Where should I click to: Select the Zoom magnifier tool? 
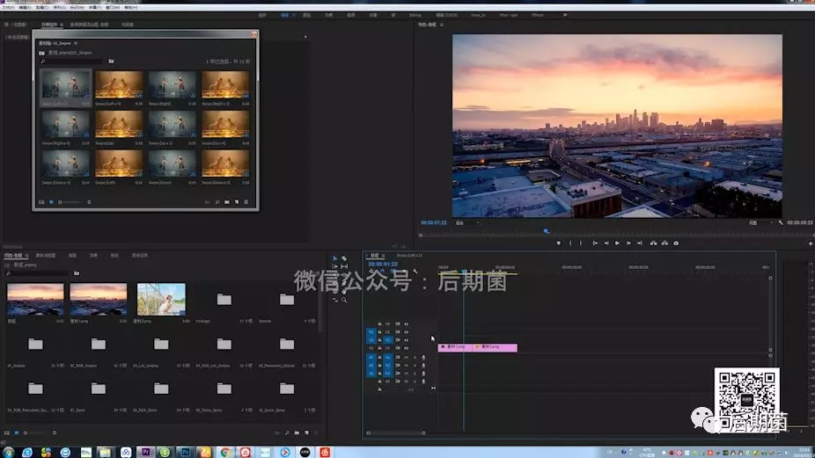pyautogui.click(x=344, y=300)
